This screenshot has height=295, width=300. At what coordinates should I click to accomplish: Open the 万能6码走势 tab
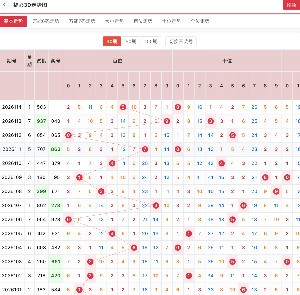[46, 21]
